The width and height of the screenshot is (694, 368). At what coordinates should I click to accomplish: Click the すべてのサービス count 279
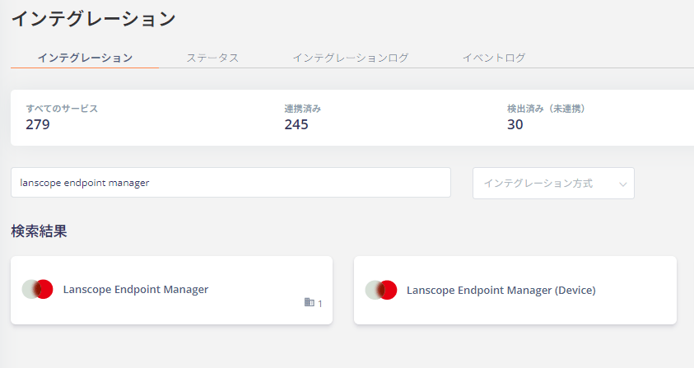pos(38,124)
